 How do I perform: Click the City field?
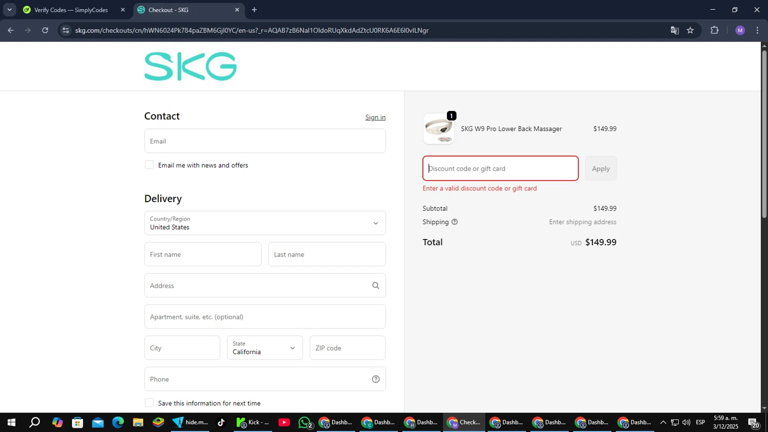tap(182, 348)
